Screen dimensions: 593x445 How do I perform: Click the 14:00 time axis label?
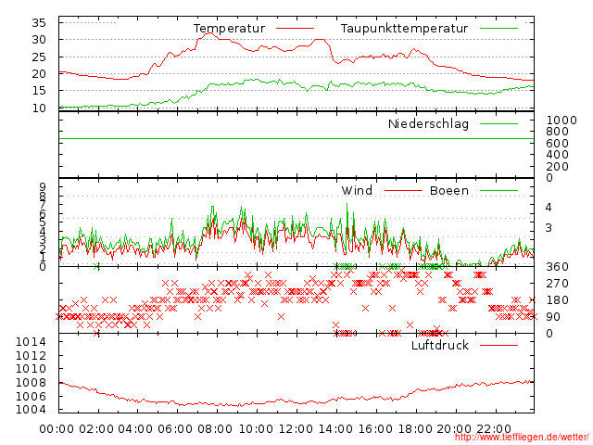(x=335, y=429)
